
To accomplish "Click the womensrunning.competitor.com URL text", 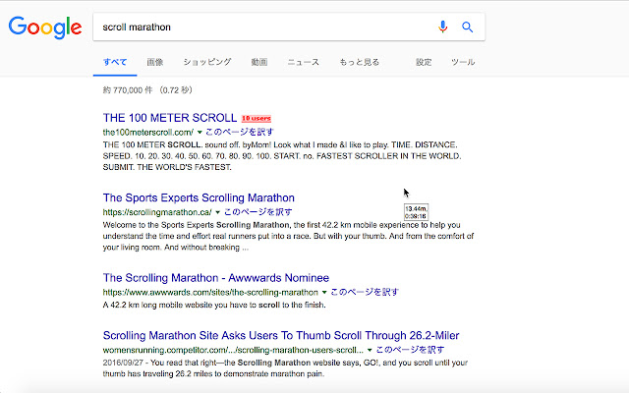I will tap(233, 350).
